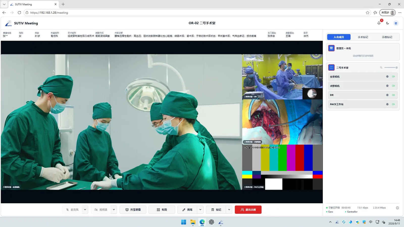Viewport: 404px width, 227px height.
Task: Expand the 视频源 dropdown arrow
Action: [114, 210]
